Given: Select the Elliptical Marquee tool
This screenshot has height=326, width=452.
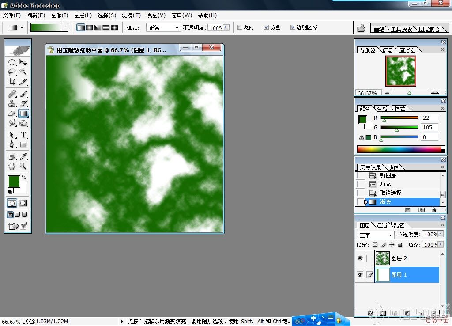Looking at the screenshot, I should [x=12, y=62].
